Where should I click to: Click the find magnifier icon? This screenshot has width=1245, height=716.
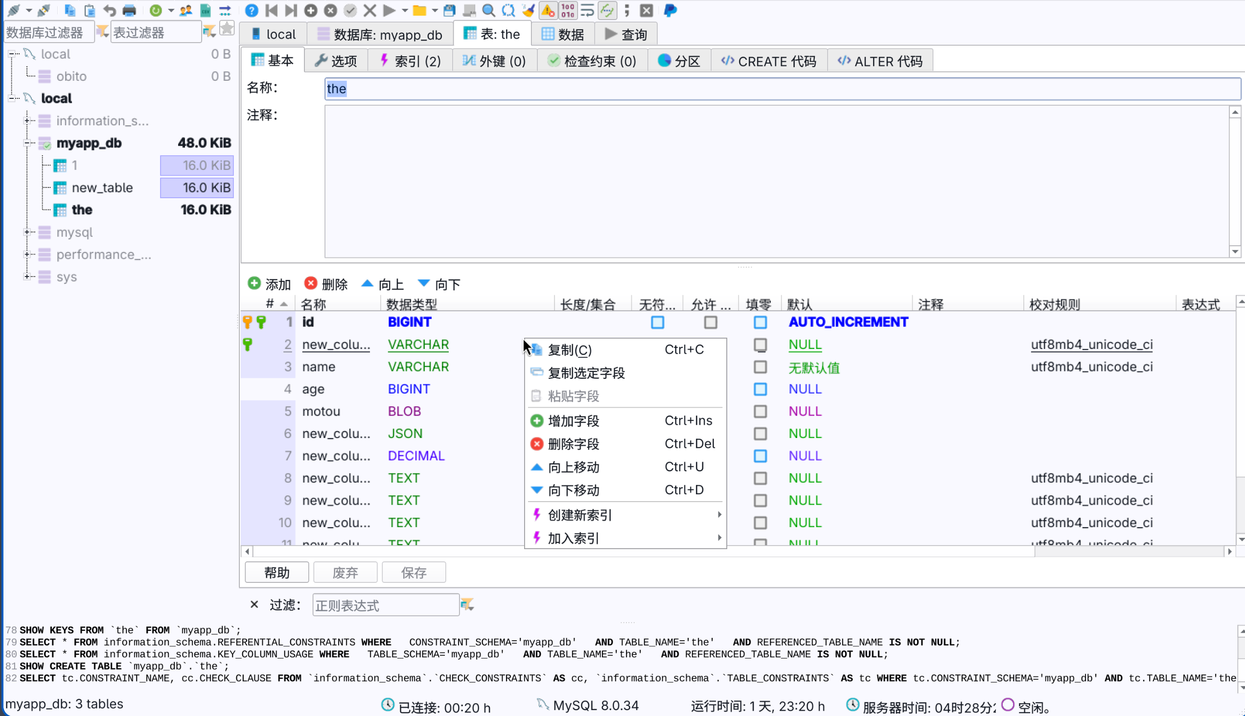489,10
